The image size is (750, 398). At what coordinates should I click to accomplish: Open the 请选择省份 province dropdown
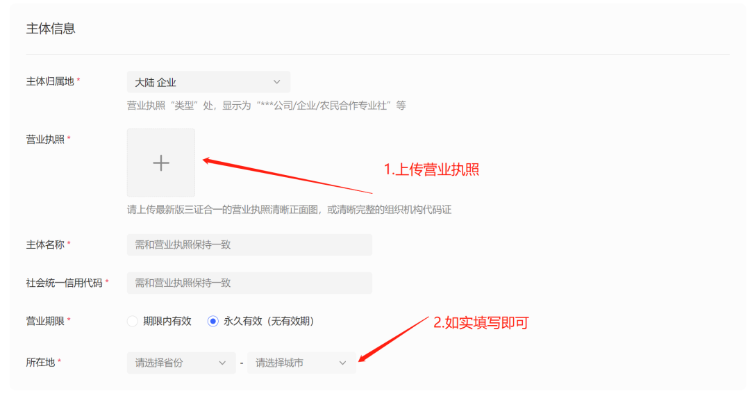click(x=181, y=363)
